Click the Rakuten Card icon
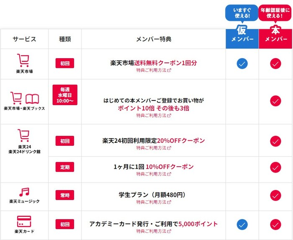Screen dimensions: 293x240 click(24, 221)
